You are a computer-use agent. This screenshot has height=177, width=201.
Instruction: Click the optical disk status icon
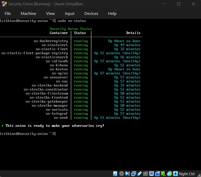[x=121, y=174]
